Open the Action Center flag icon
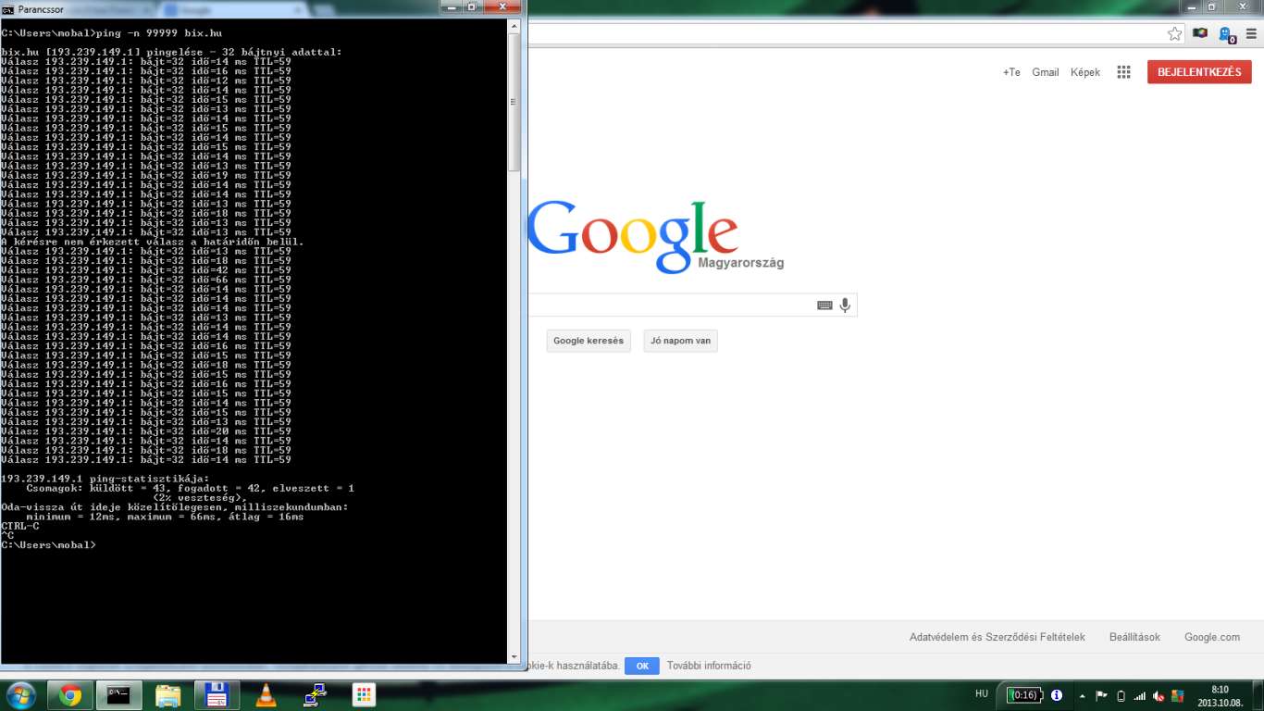The image size is (1264, 711). [x=1101, y=695]
